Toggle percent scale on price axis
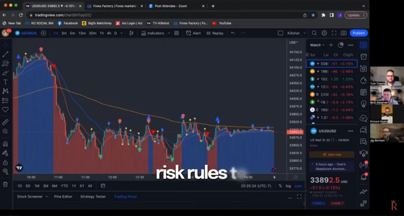 [x=280, y=186]
